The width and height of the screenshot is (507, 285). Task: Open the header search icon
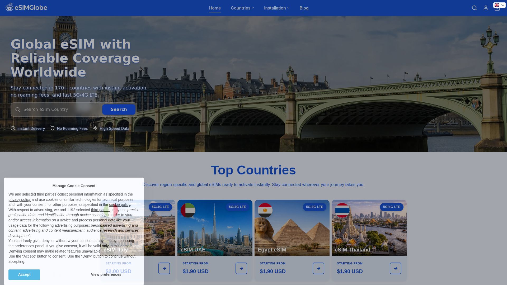pos(475,8)
